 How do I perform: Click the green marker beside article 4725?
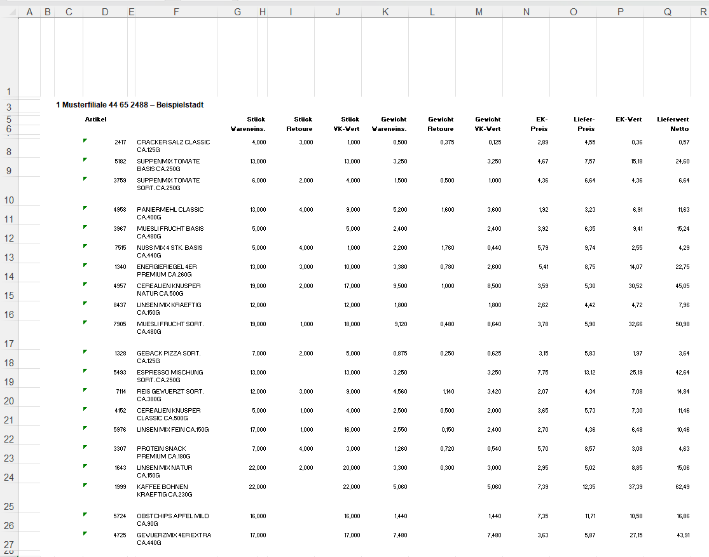[x=85, y=533]
